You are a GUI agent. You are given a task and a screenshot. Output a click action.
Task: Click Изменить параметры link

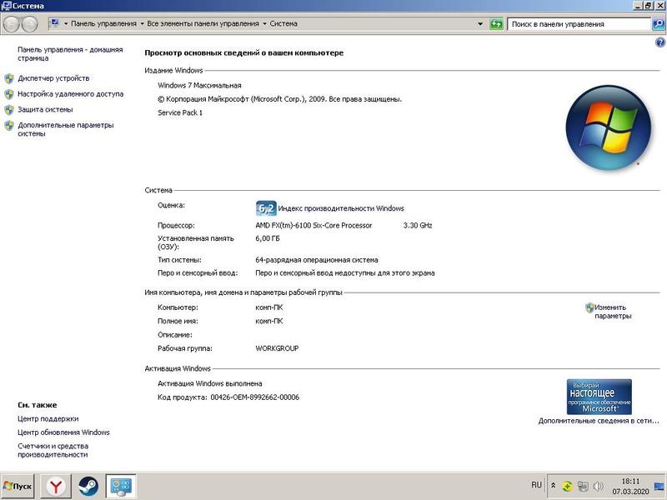(613, 312)
